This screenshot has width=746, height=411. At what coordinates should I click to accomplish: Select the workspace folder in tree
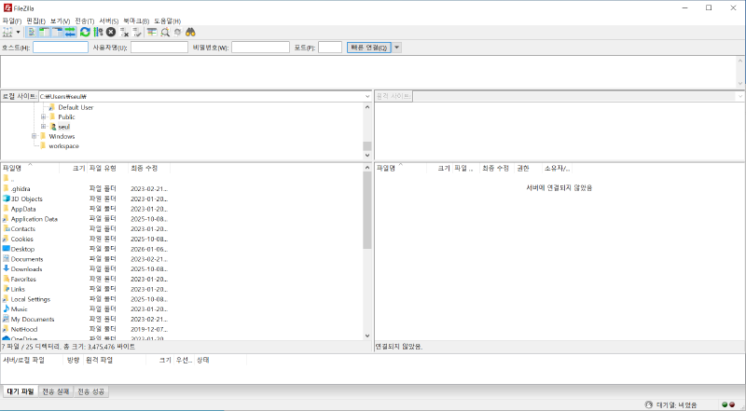coord(63,146)
